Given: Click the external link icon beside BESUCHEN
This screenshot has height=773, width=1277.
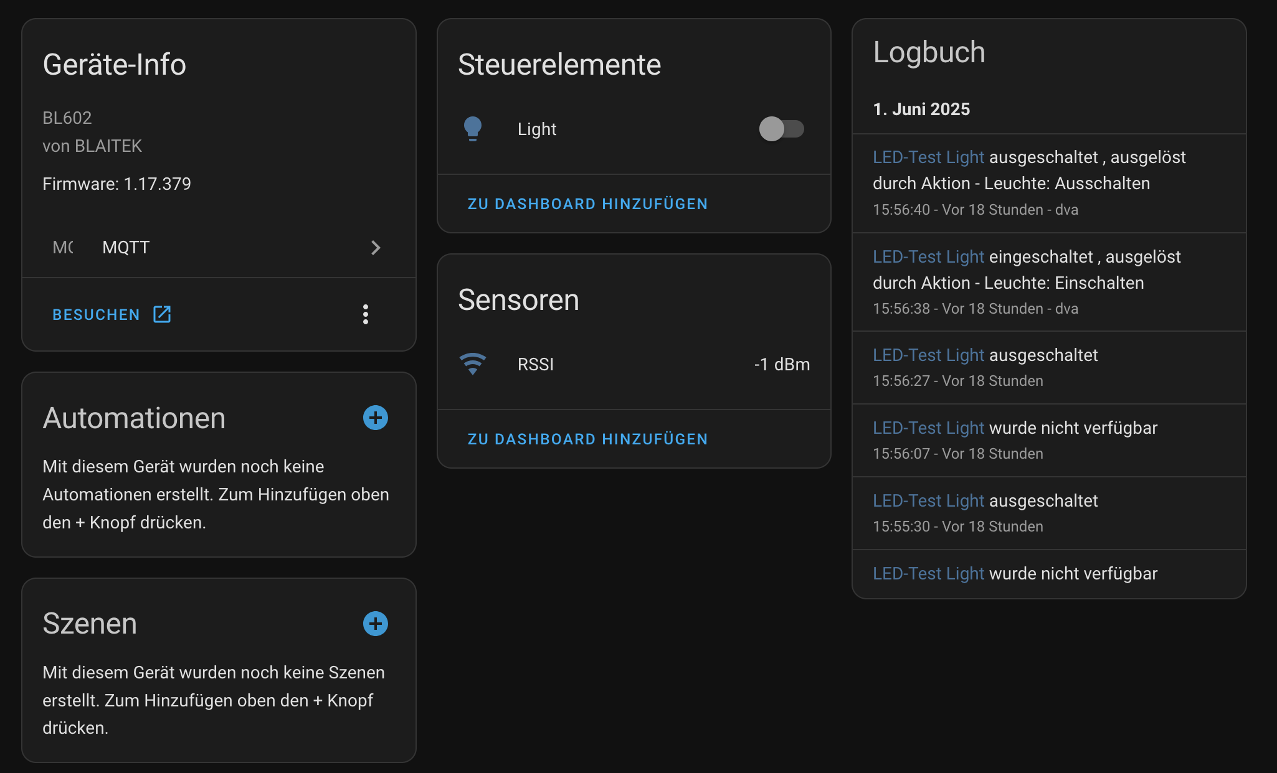Looking at the screenshot, I should tap(162, 314).
